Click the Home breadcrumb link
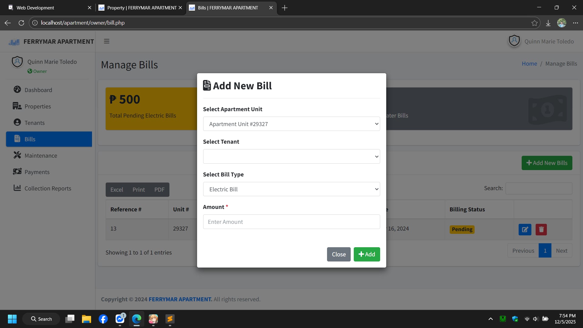 [x=529, y=64]
